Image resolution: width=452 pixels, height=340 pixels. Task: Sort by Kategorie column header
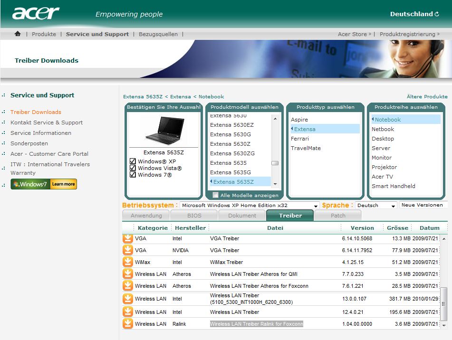pyautogui.click(x=153, y=228)
